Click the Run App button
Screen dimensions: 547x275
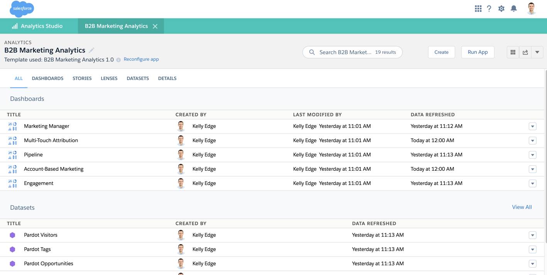478,52
